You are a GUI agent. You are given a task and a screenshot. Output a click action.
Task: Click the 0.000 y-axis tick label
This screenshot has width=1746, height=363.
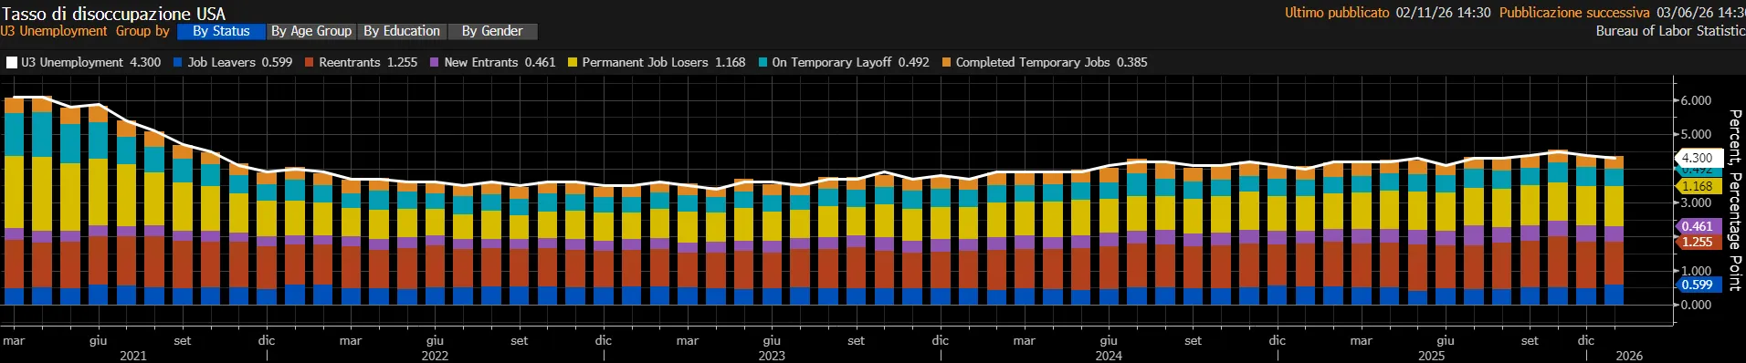click(x=1697, y=305)
